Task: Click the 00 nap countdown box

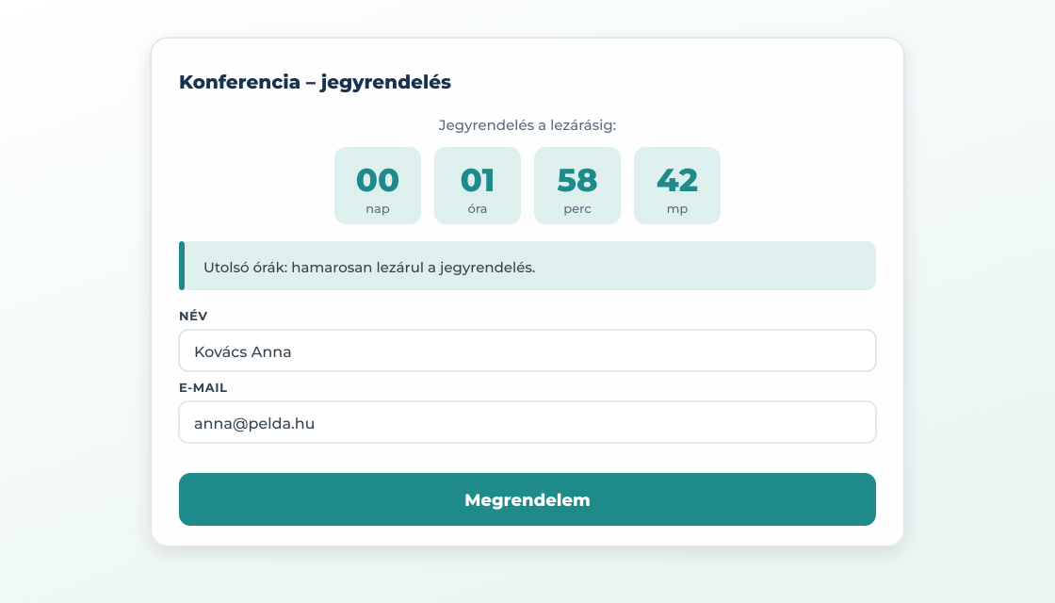Action: (x=378, y=186)
